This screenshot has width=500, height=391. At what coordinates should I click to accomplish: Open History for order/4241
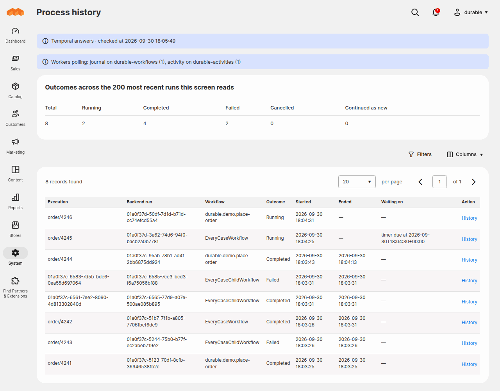pyautogui.click(x=469, y=364)
